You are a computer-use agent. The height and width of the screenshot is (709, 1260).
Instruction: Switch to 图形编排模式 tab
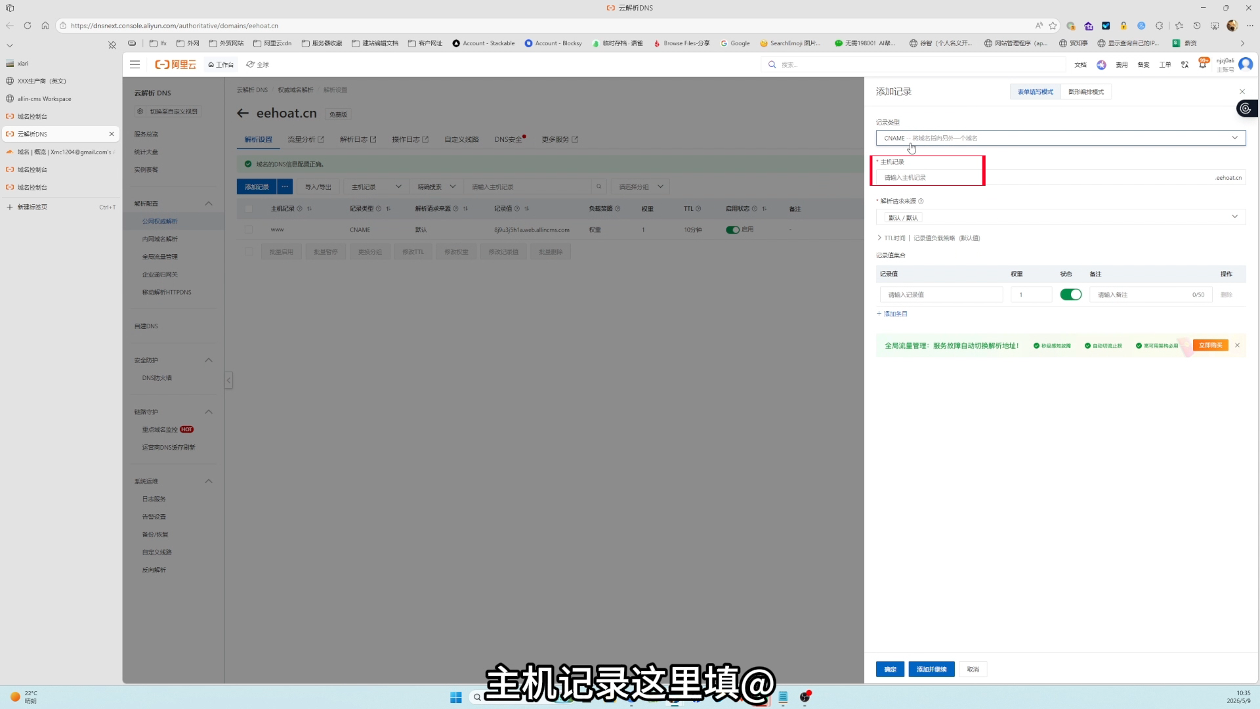coord(1085,92)
